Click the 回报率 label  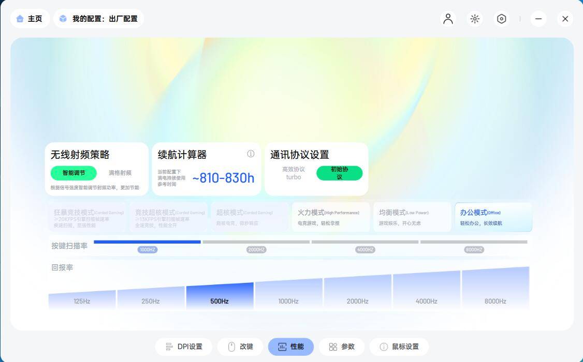[x=62, y=267]
